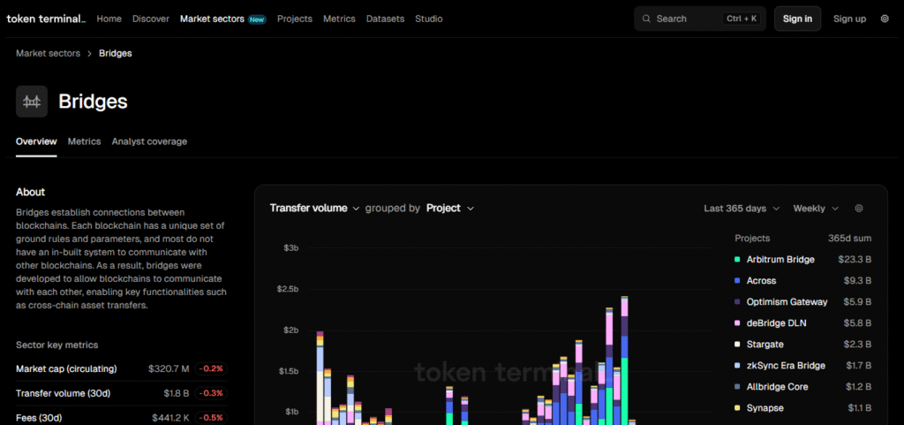
Task: Navigate to Projects
Action: (x=295, y=19)
